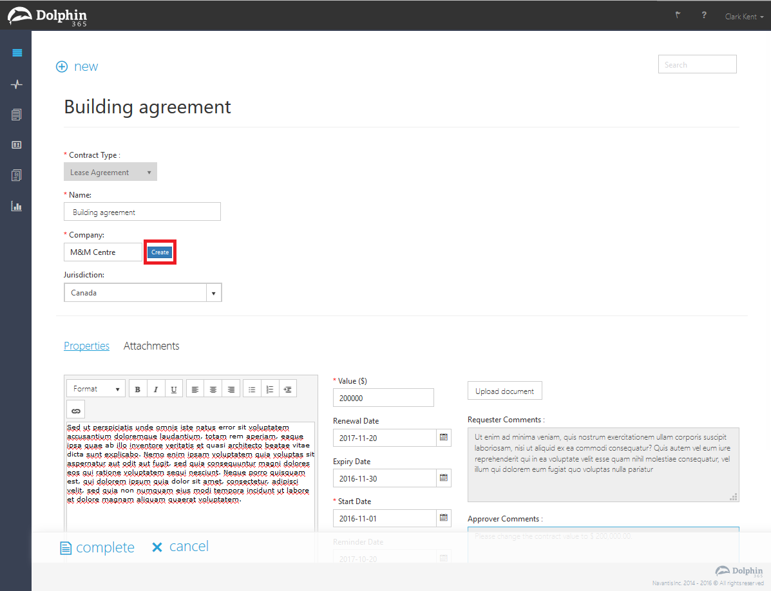Click the 'Contract Type :' label

coord(95,155)
